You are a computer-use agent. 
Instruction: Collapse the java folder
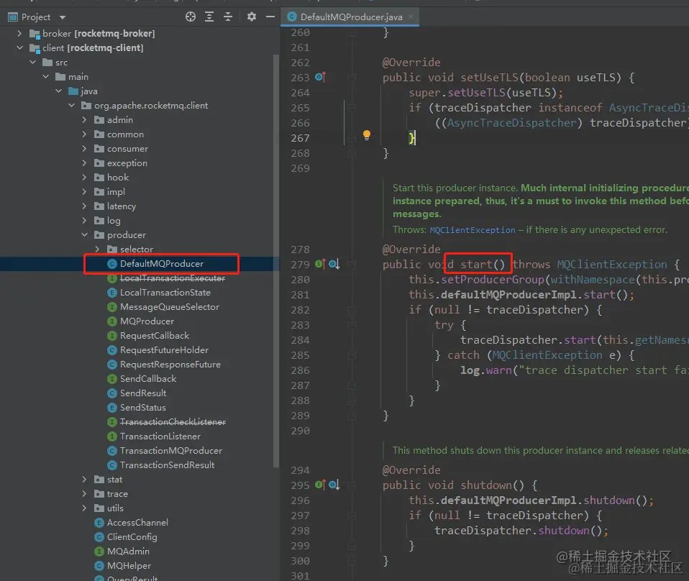pos(58,91)
